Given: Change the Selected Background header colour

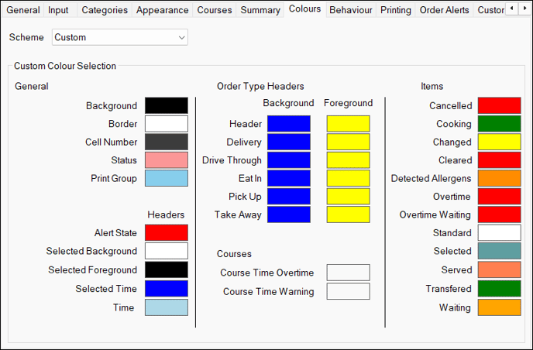Looking at the screenshot, I should pos(167,251).
